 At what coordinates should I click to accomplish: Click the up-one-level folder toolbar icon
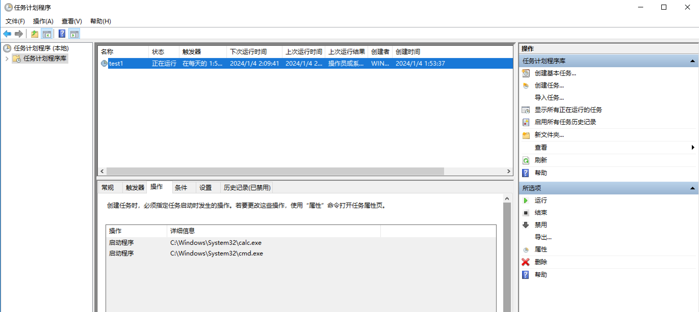pyautogui.click(x=34, y=34)
